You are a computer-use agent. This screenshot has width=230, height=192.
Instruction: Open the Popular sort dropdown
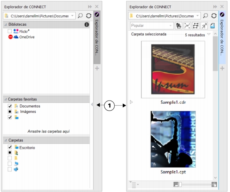171,26
